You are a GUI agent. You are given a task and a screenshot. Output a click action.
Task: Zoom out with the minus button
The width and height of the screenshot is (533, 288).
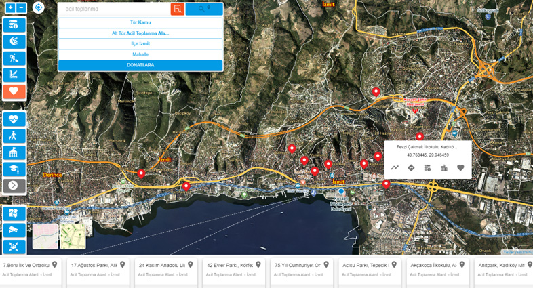(21, 8)
